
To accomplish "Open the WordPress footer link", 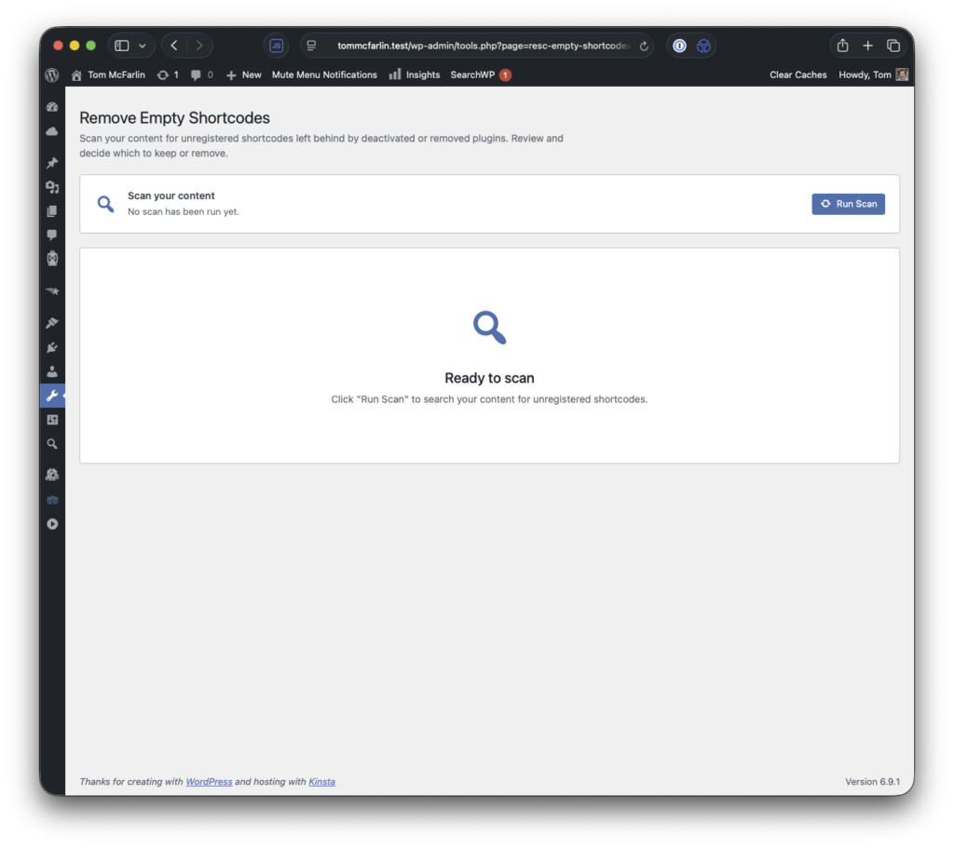I will click(x=209, y=782).
